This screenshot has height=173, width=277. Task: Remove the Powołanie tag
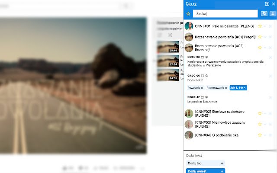pos(202,88)
